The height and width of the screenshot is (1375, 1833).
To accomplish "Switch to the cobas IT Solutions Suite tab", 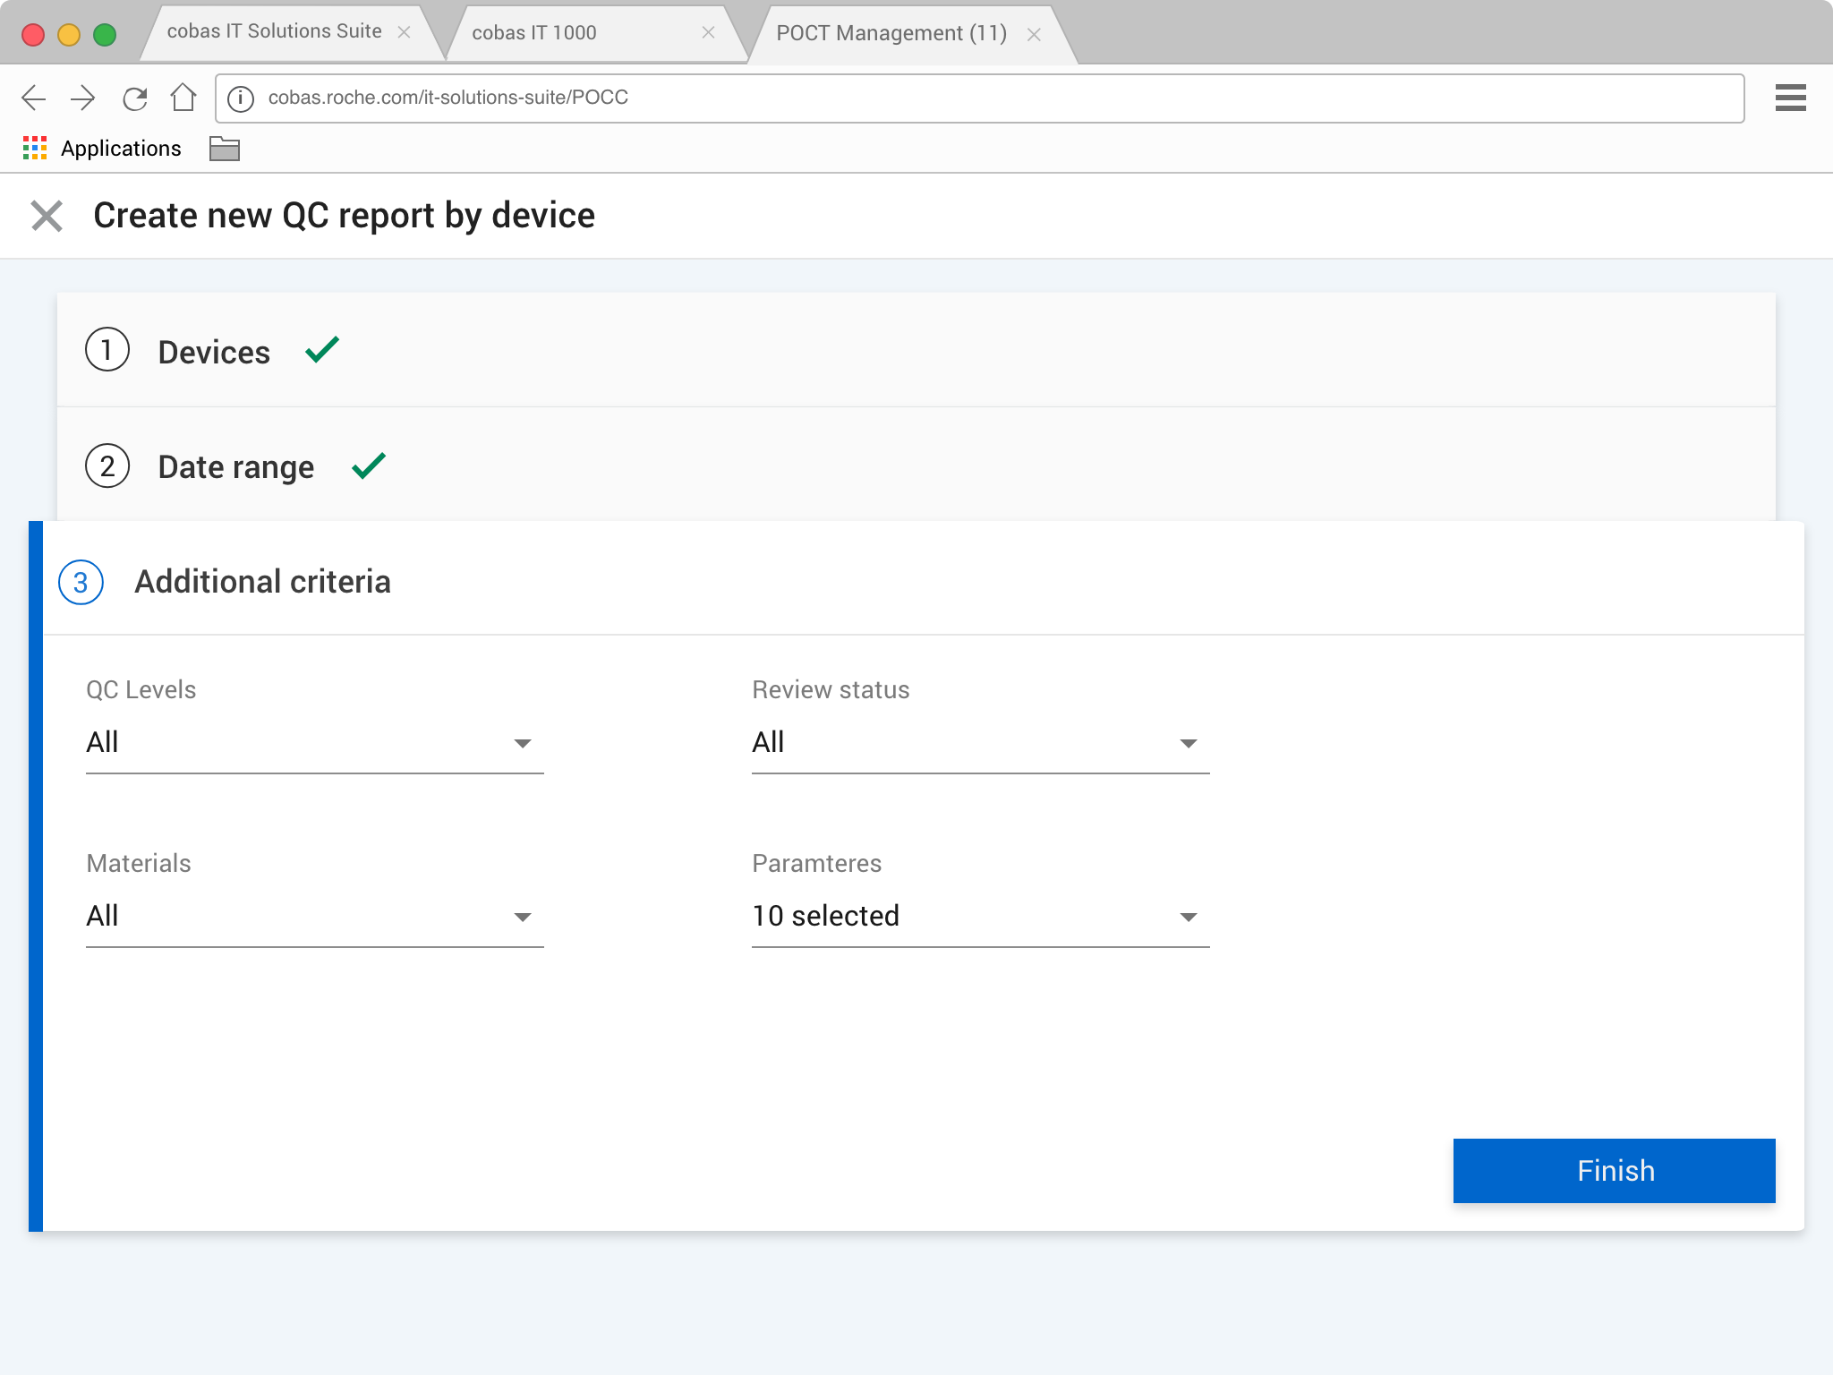I will point(274,32).
